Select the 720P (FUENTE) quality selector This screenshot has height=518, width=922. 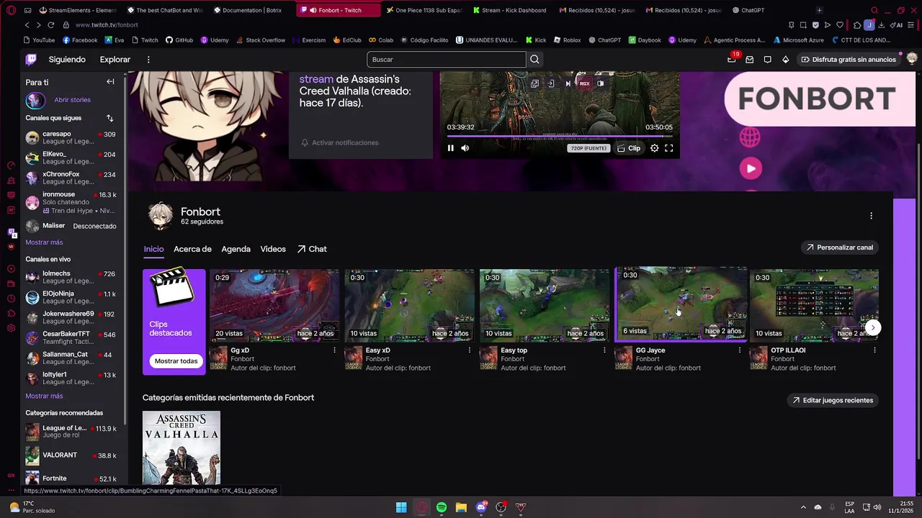589,148
